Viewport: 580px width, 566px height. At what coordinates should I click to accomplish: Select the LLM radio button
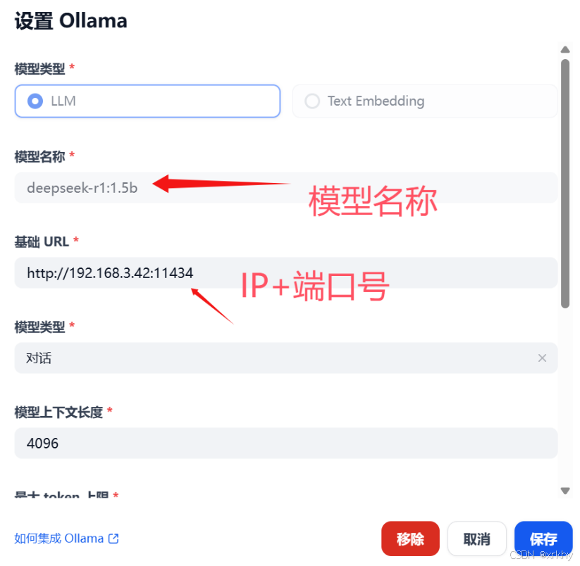147,101
